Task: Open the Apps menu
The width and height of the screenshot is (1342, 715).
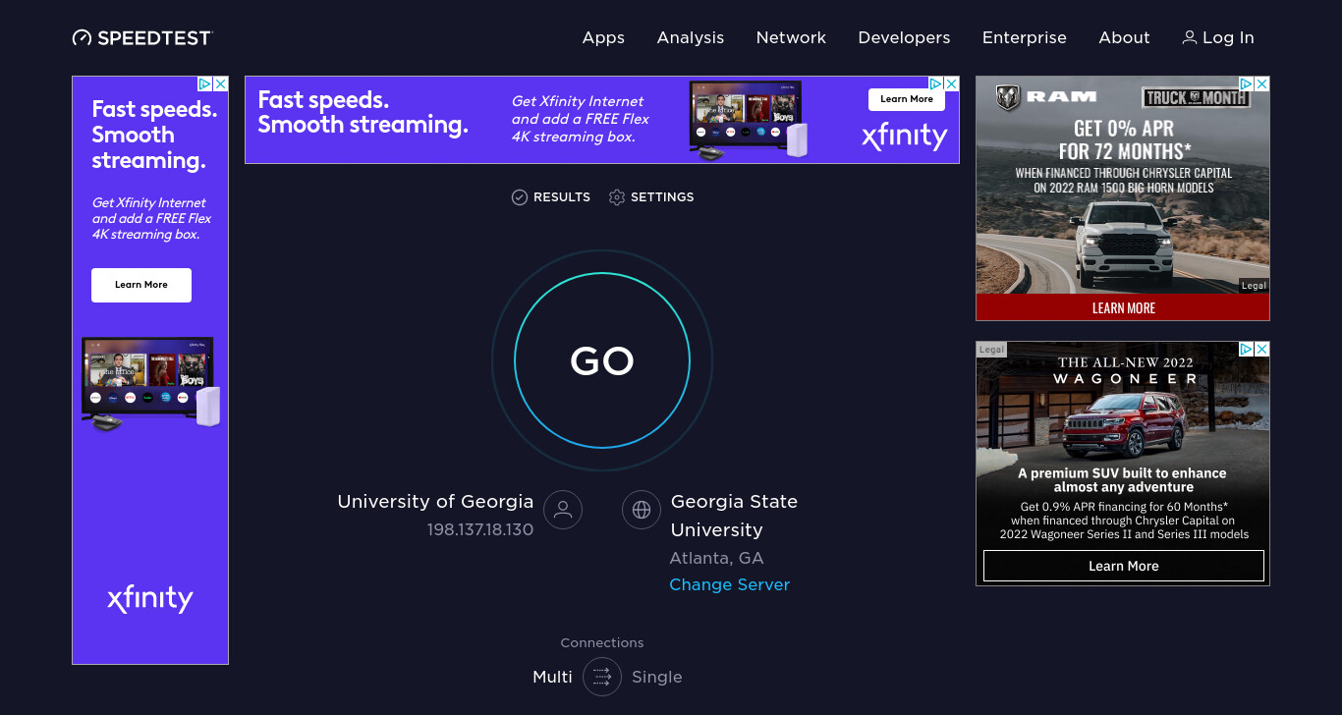Action: click(x=603, y=37)
